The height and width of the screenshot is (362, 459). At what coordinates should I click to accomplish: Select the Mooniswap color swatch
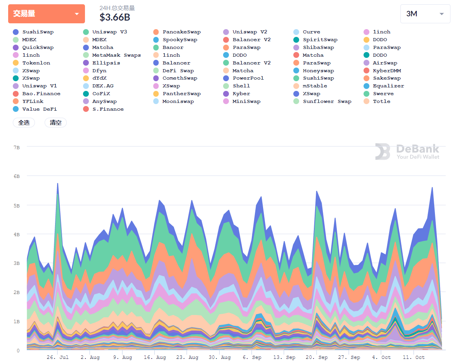point(156,101)
